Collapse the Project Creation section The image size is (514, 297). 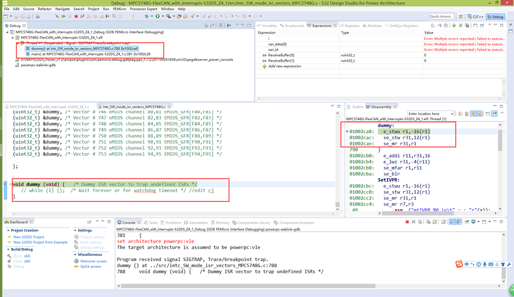pyautogui.click(x=8, y=231)
